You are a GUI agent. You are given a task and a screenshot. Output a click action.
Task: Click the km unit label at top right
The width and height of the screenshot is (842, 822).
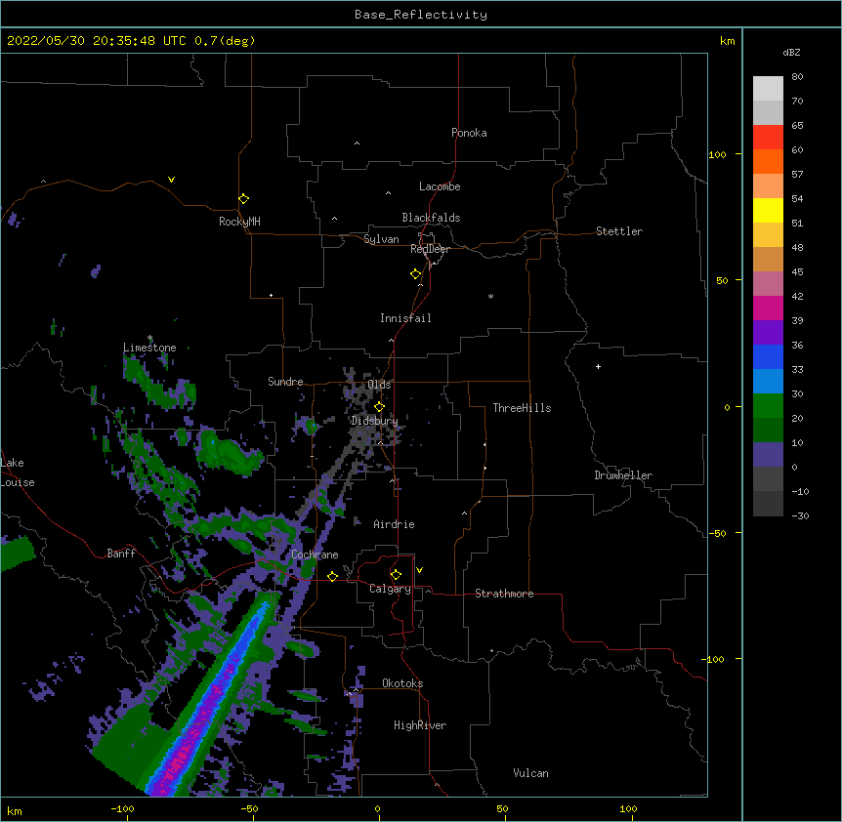click(x=727, y=41)
